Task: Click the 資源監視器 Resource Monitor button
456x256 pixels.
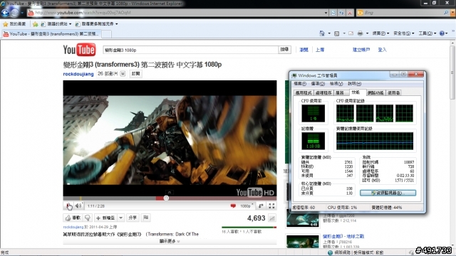Action: coord(388,193)
